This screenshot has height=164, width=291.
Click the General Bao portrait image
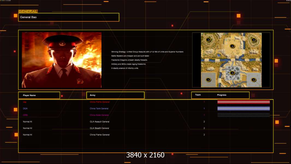coord(62,60)
